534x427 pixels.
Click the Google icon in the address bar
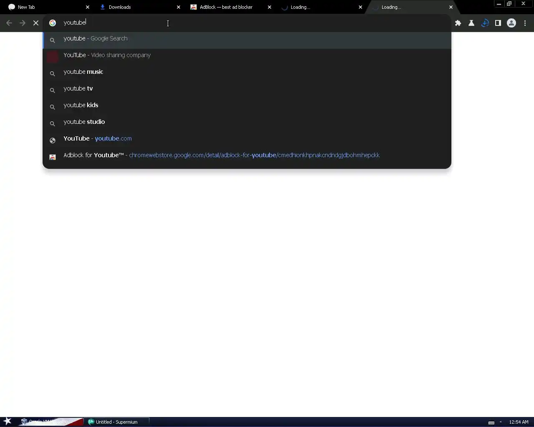coord(53,23)
